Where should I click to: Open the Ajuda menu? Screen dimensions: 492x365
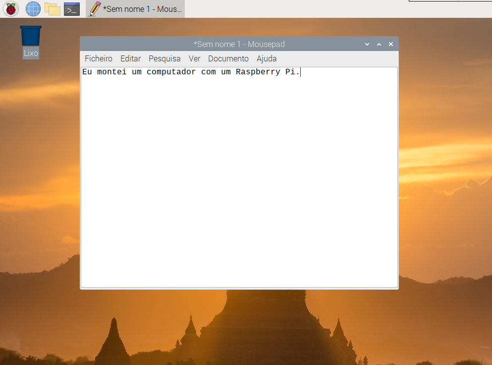267,58
